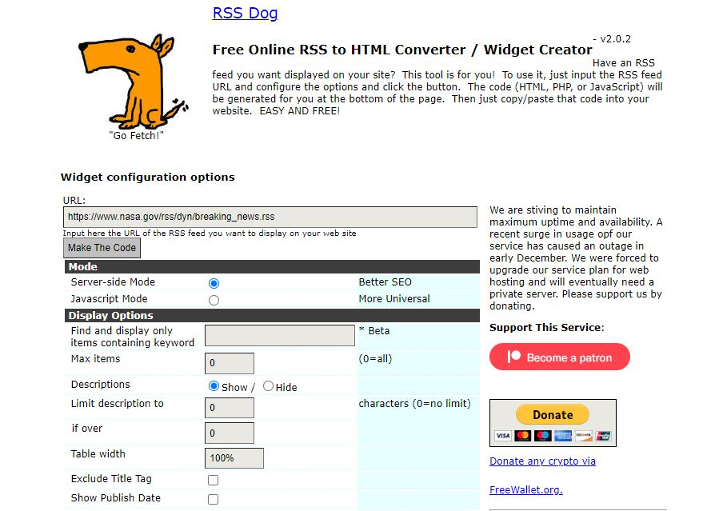Image resolution: width=707 pixels, height=511 pixels.
Task: Click the Patreon logo icon
Action: 514,357
